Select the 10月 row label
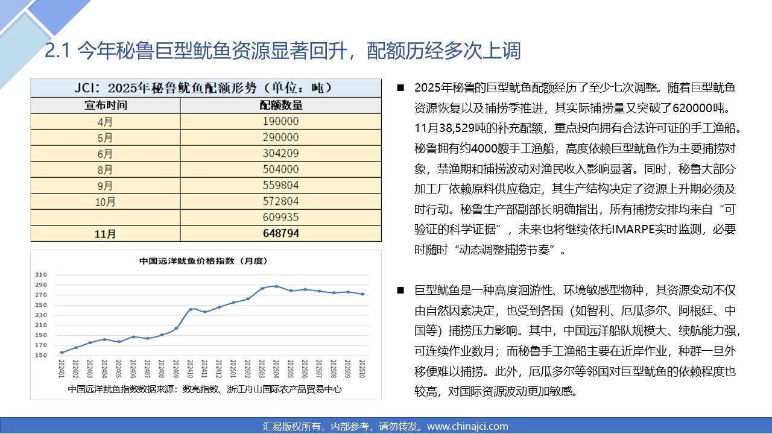772x434 pixels. coord(105,201)
